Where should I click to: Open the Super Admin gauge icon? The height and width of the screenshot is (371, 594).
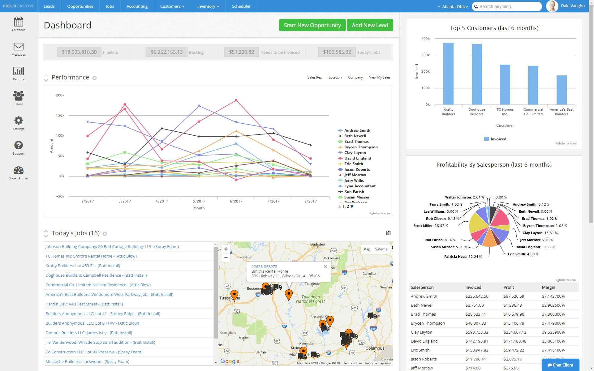tap(19, 173)
